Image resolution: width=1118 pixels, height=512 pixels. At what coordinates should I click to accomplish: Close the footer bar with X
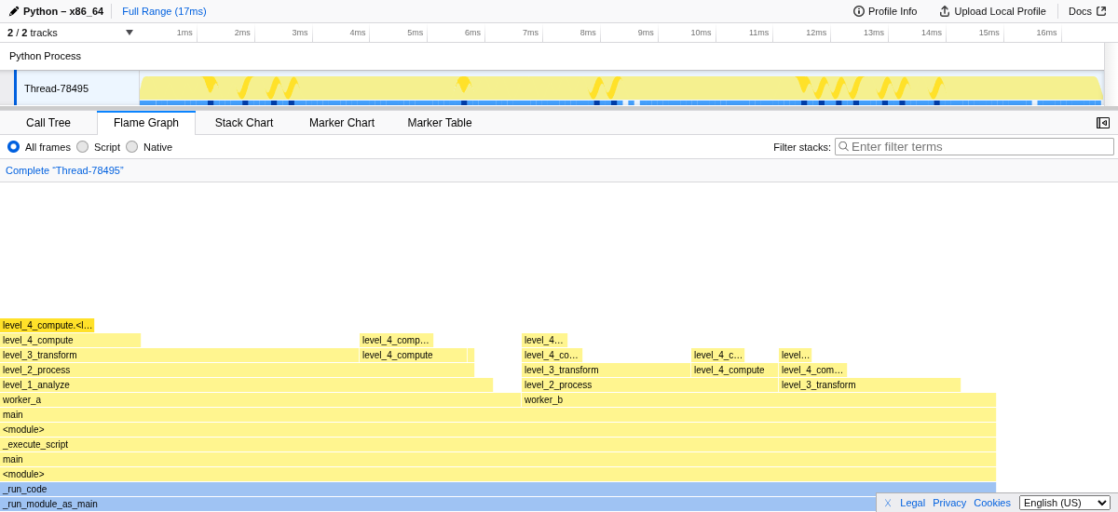pos(888,503)
